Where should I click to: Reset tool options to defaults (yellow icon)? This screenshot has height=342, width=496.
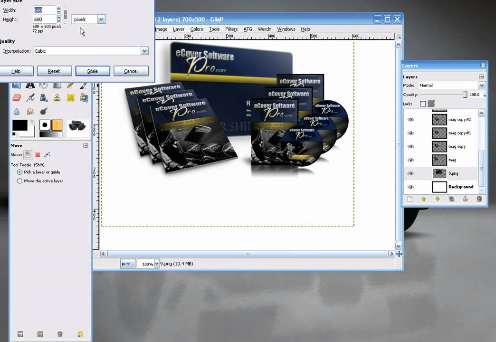click(x=80, y=334)
